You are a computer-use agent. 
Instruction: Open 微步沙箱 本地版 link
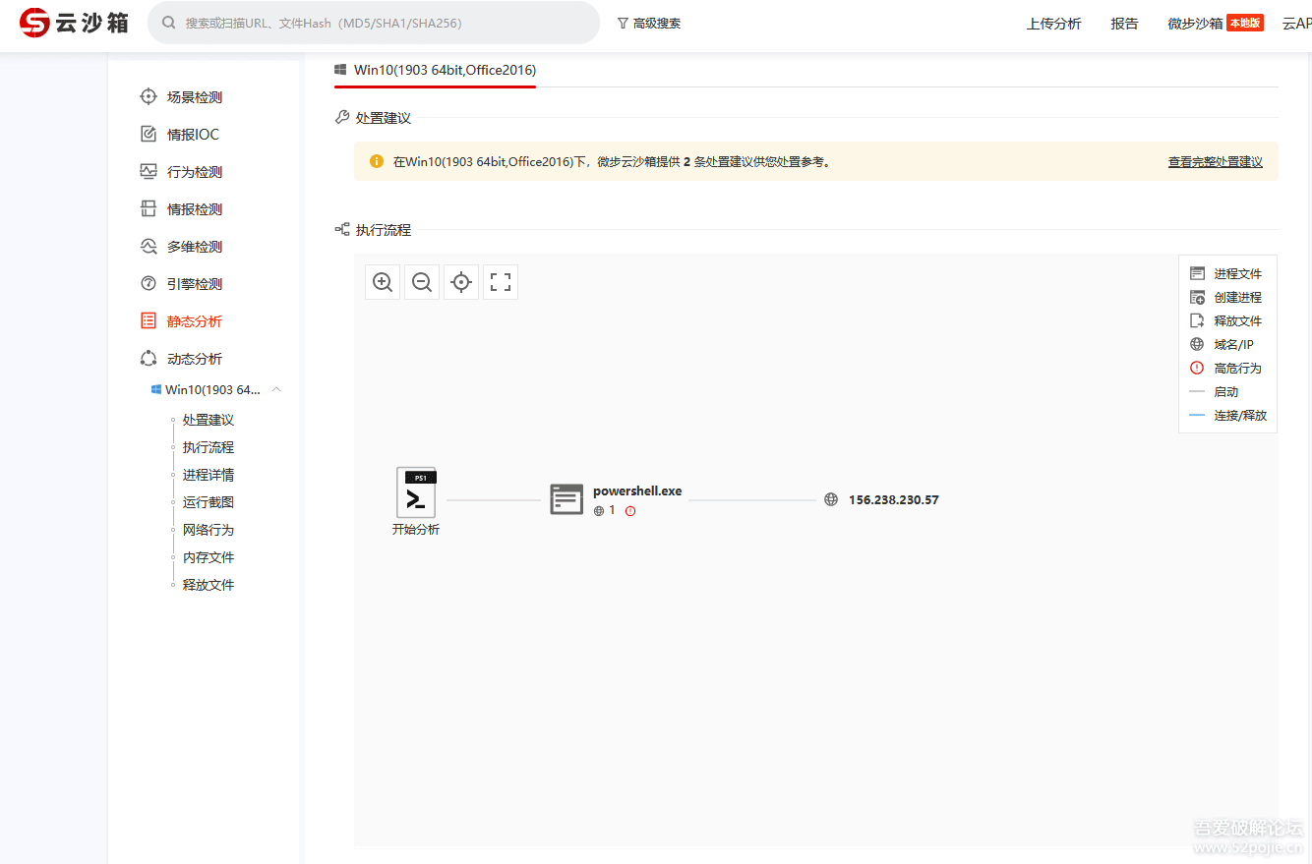pyautogui.click(x=1215, y=24)
